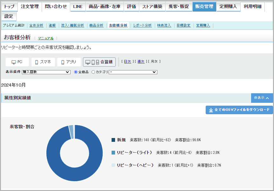Open the 設定 tab

click(x=9, y=16)
